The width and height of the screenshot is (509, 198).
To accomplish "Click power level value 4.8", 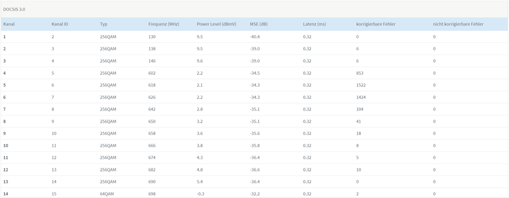I will click(x=199, y=170).
